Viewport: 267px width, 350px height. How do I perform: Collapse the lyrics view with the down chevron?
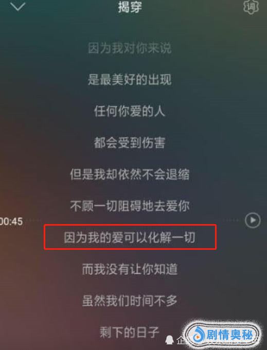[17, 7]
